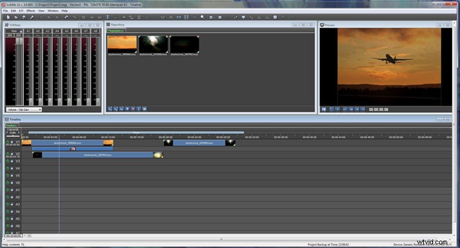Click the highlighted filmstrip toolbar icon
The width and height of the screenshot is (460, 248).
186,17
